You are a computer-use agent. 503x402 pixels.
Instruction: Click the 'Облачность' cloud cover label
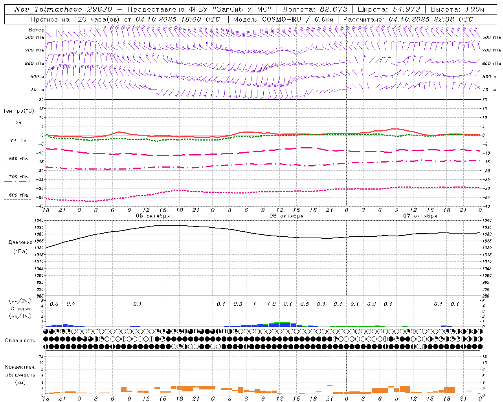tap(20, 341)
